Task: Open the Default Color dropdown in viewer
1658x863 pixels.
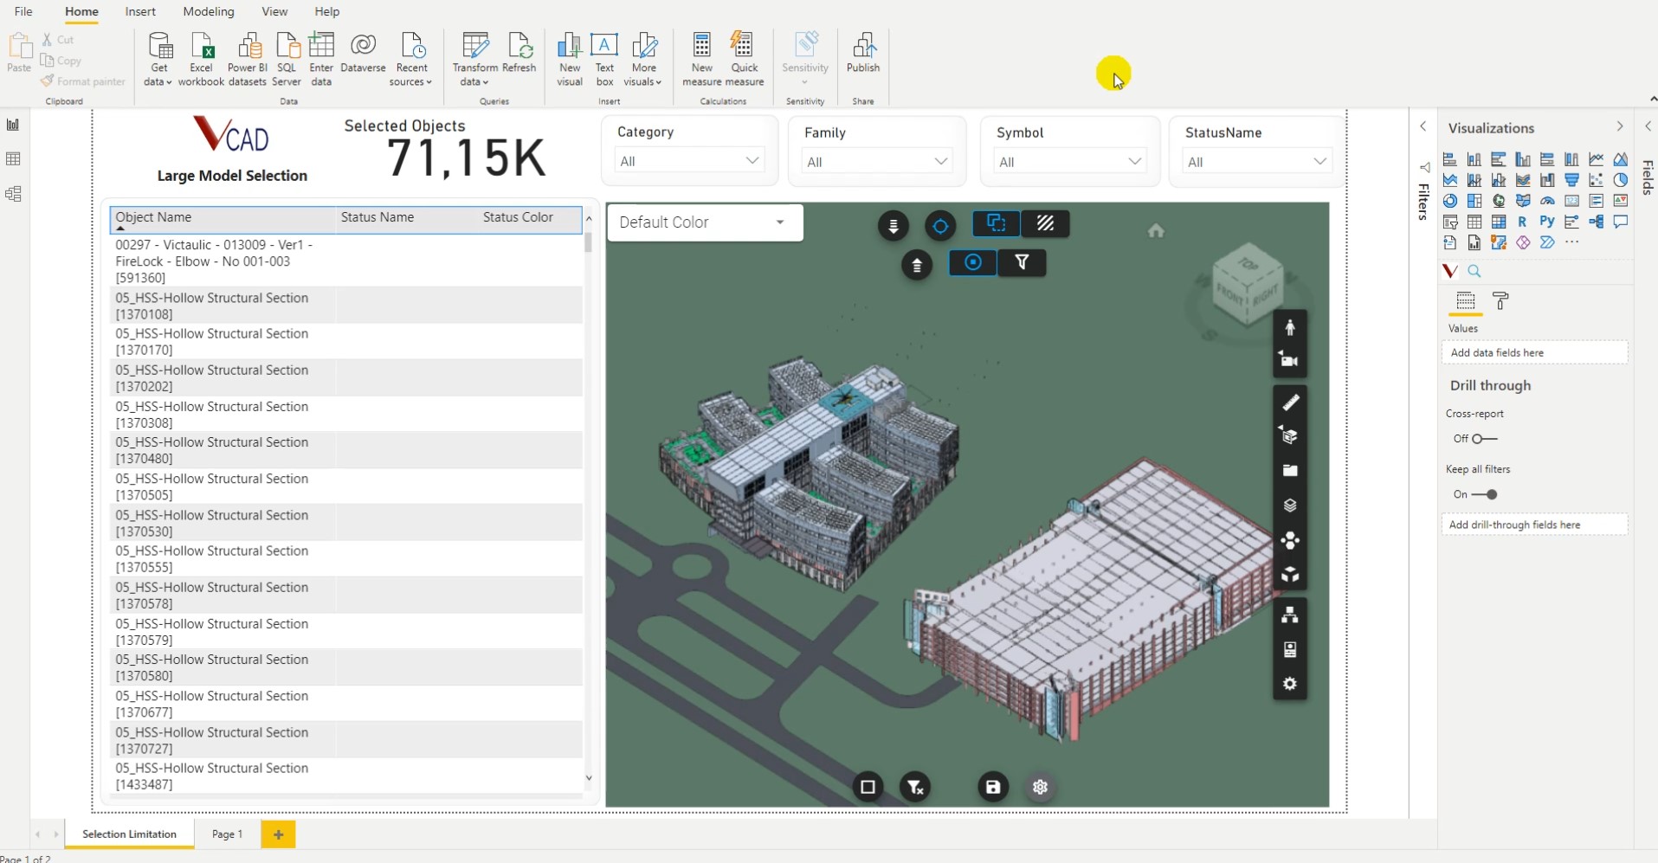Action: (705, 222)
